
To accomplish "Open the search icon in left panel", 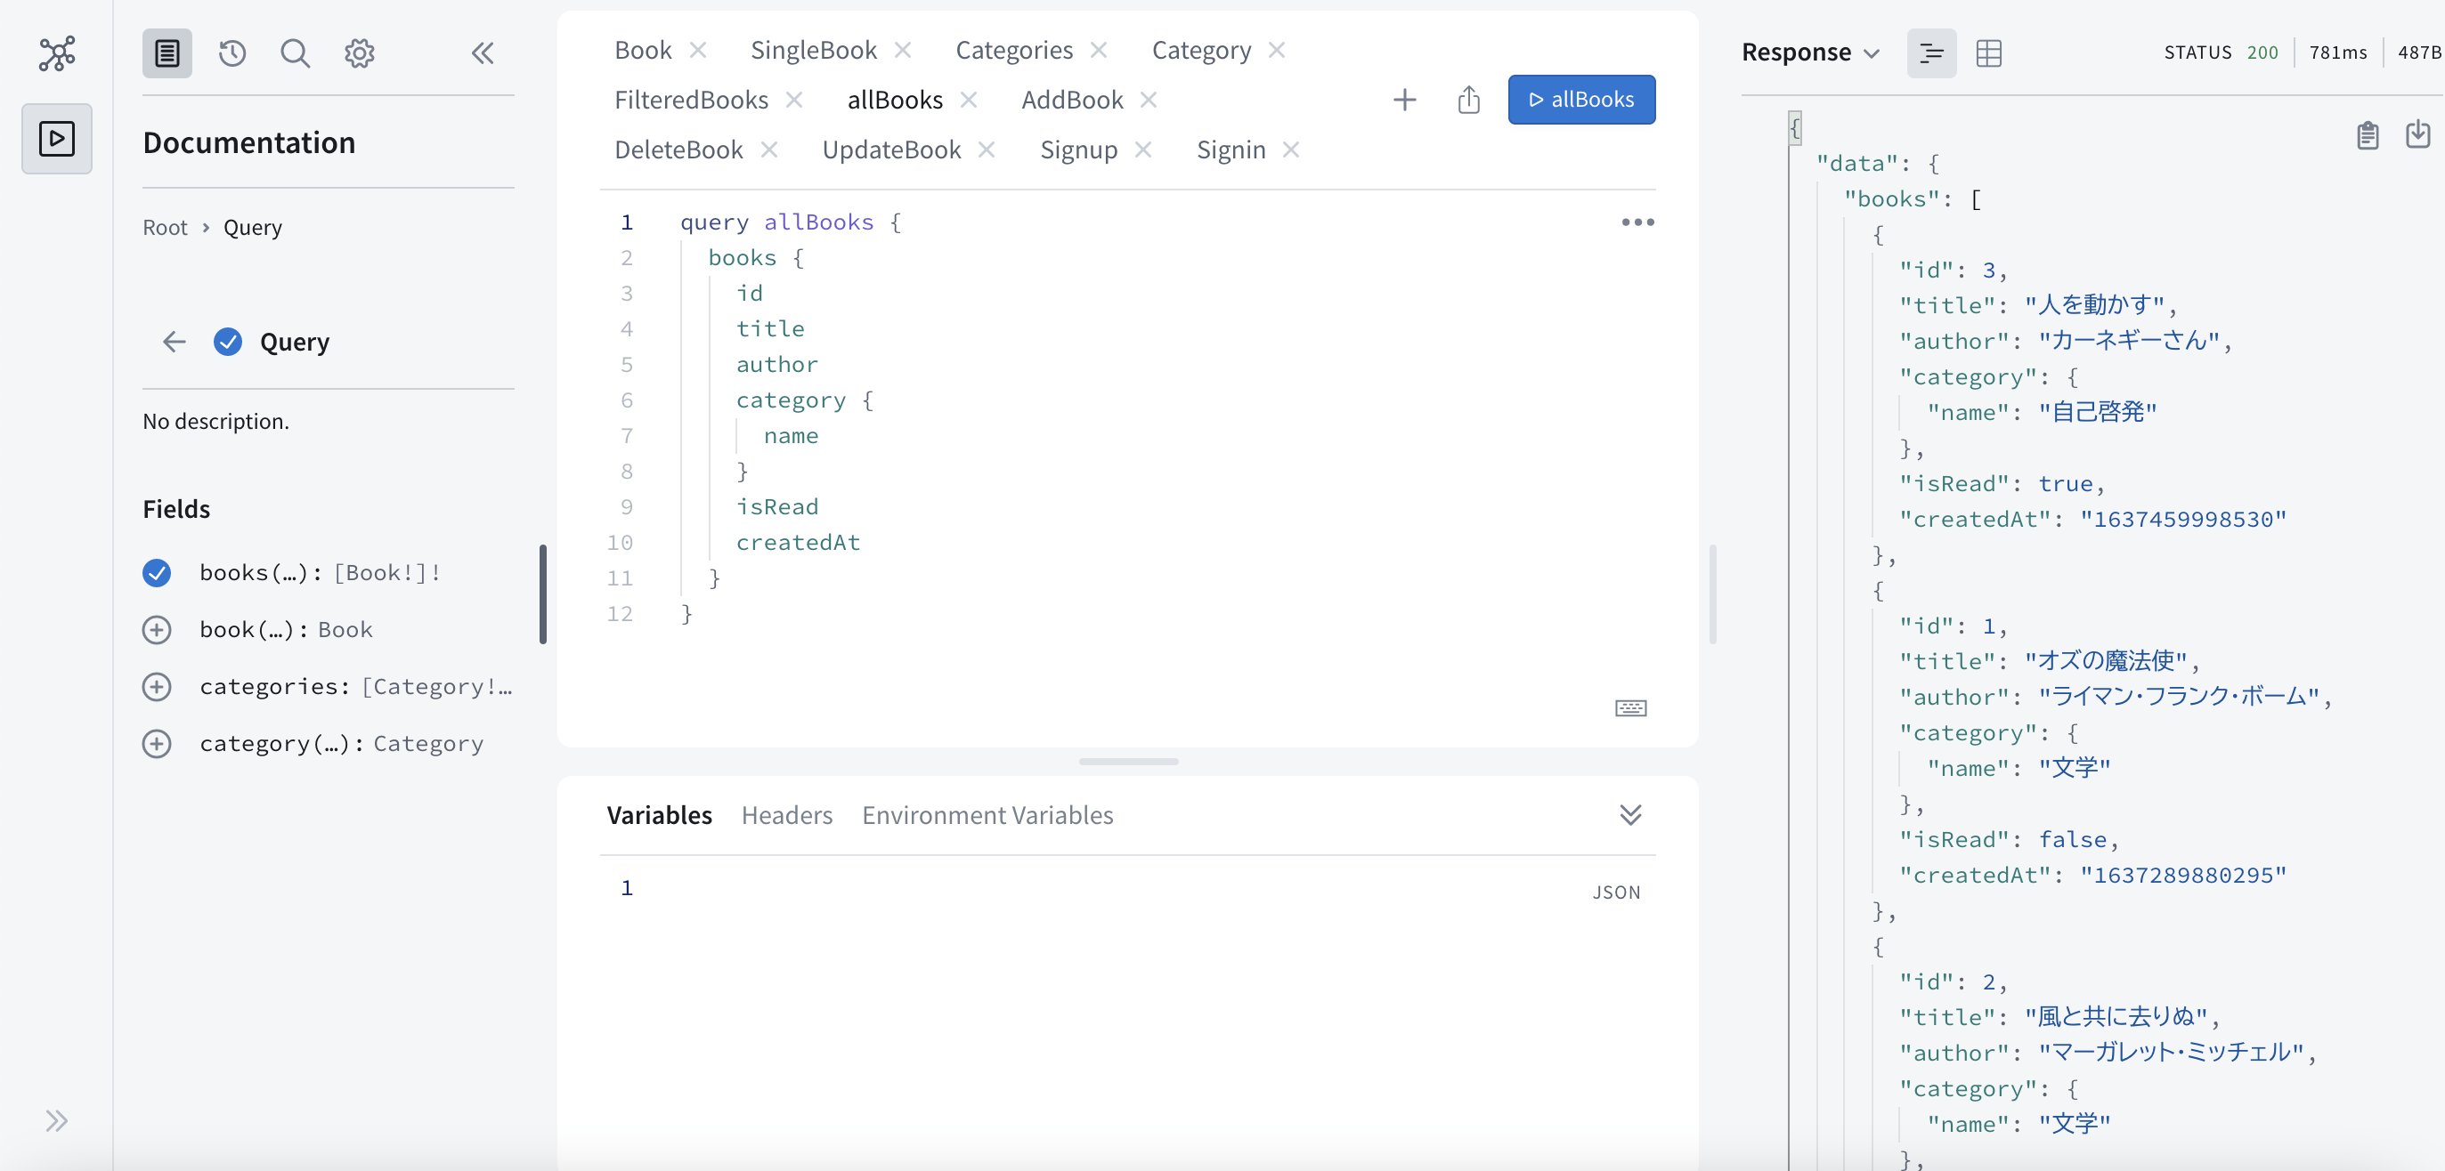I will [296, 53].
